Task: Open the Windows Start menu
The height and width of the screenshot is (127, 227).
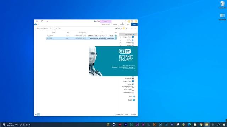Action: [x=224, y=125]
